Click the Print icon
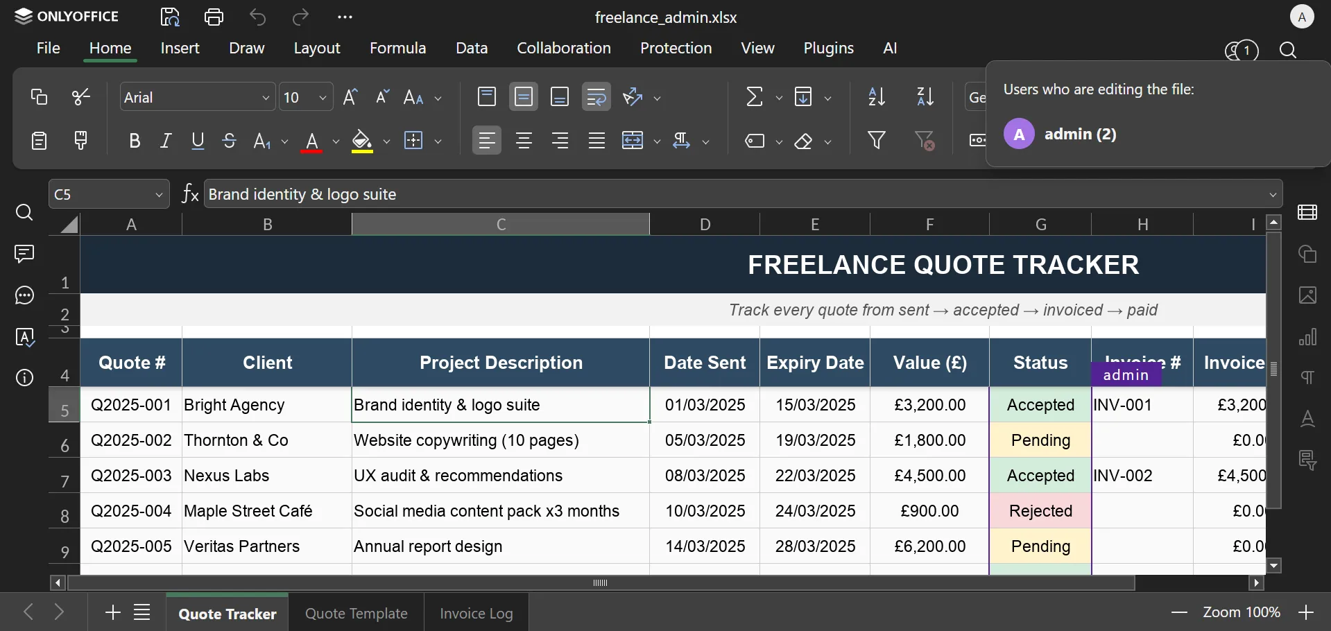The image size is (1331, 631). point(214,17)
